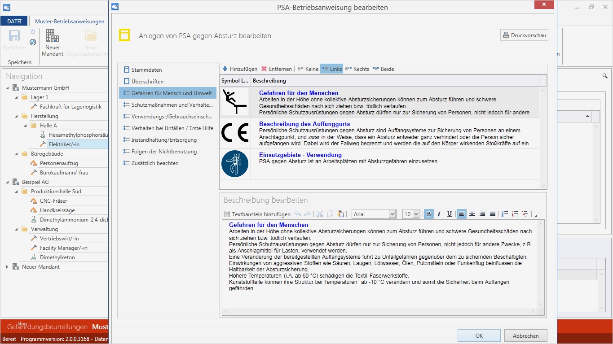The image size is (613, 344).
Task: Paste from clipboard in the description editor
Action: (x=340, y=214)
